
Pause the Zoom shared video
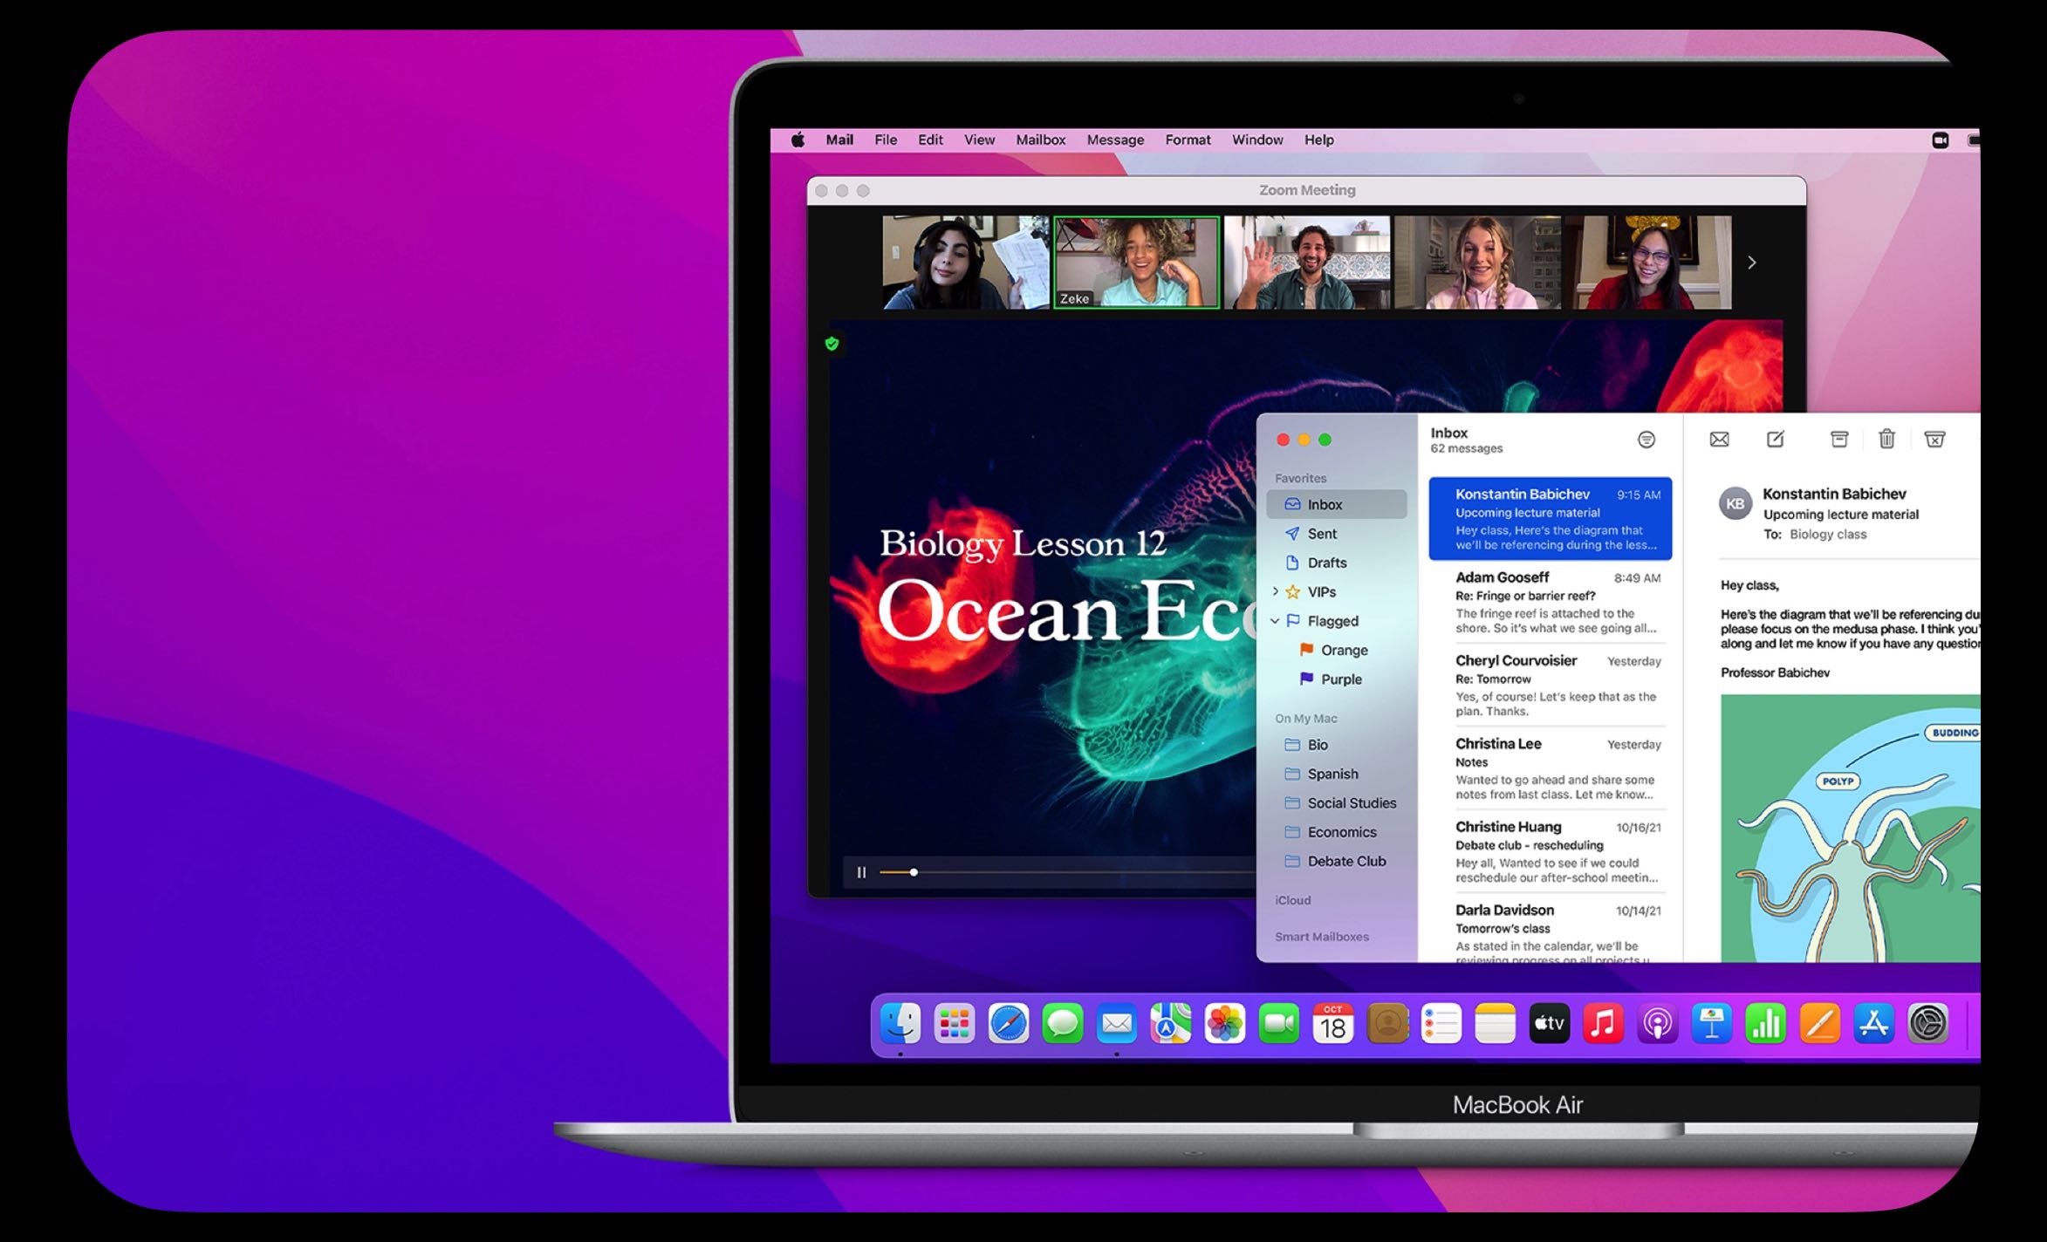(x=861, y=872)
